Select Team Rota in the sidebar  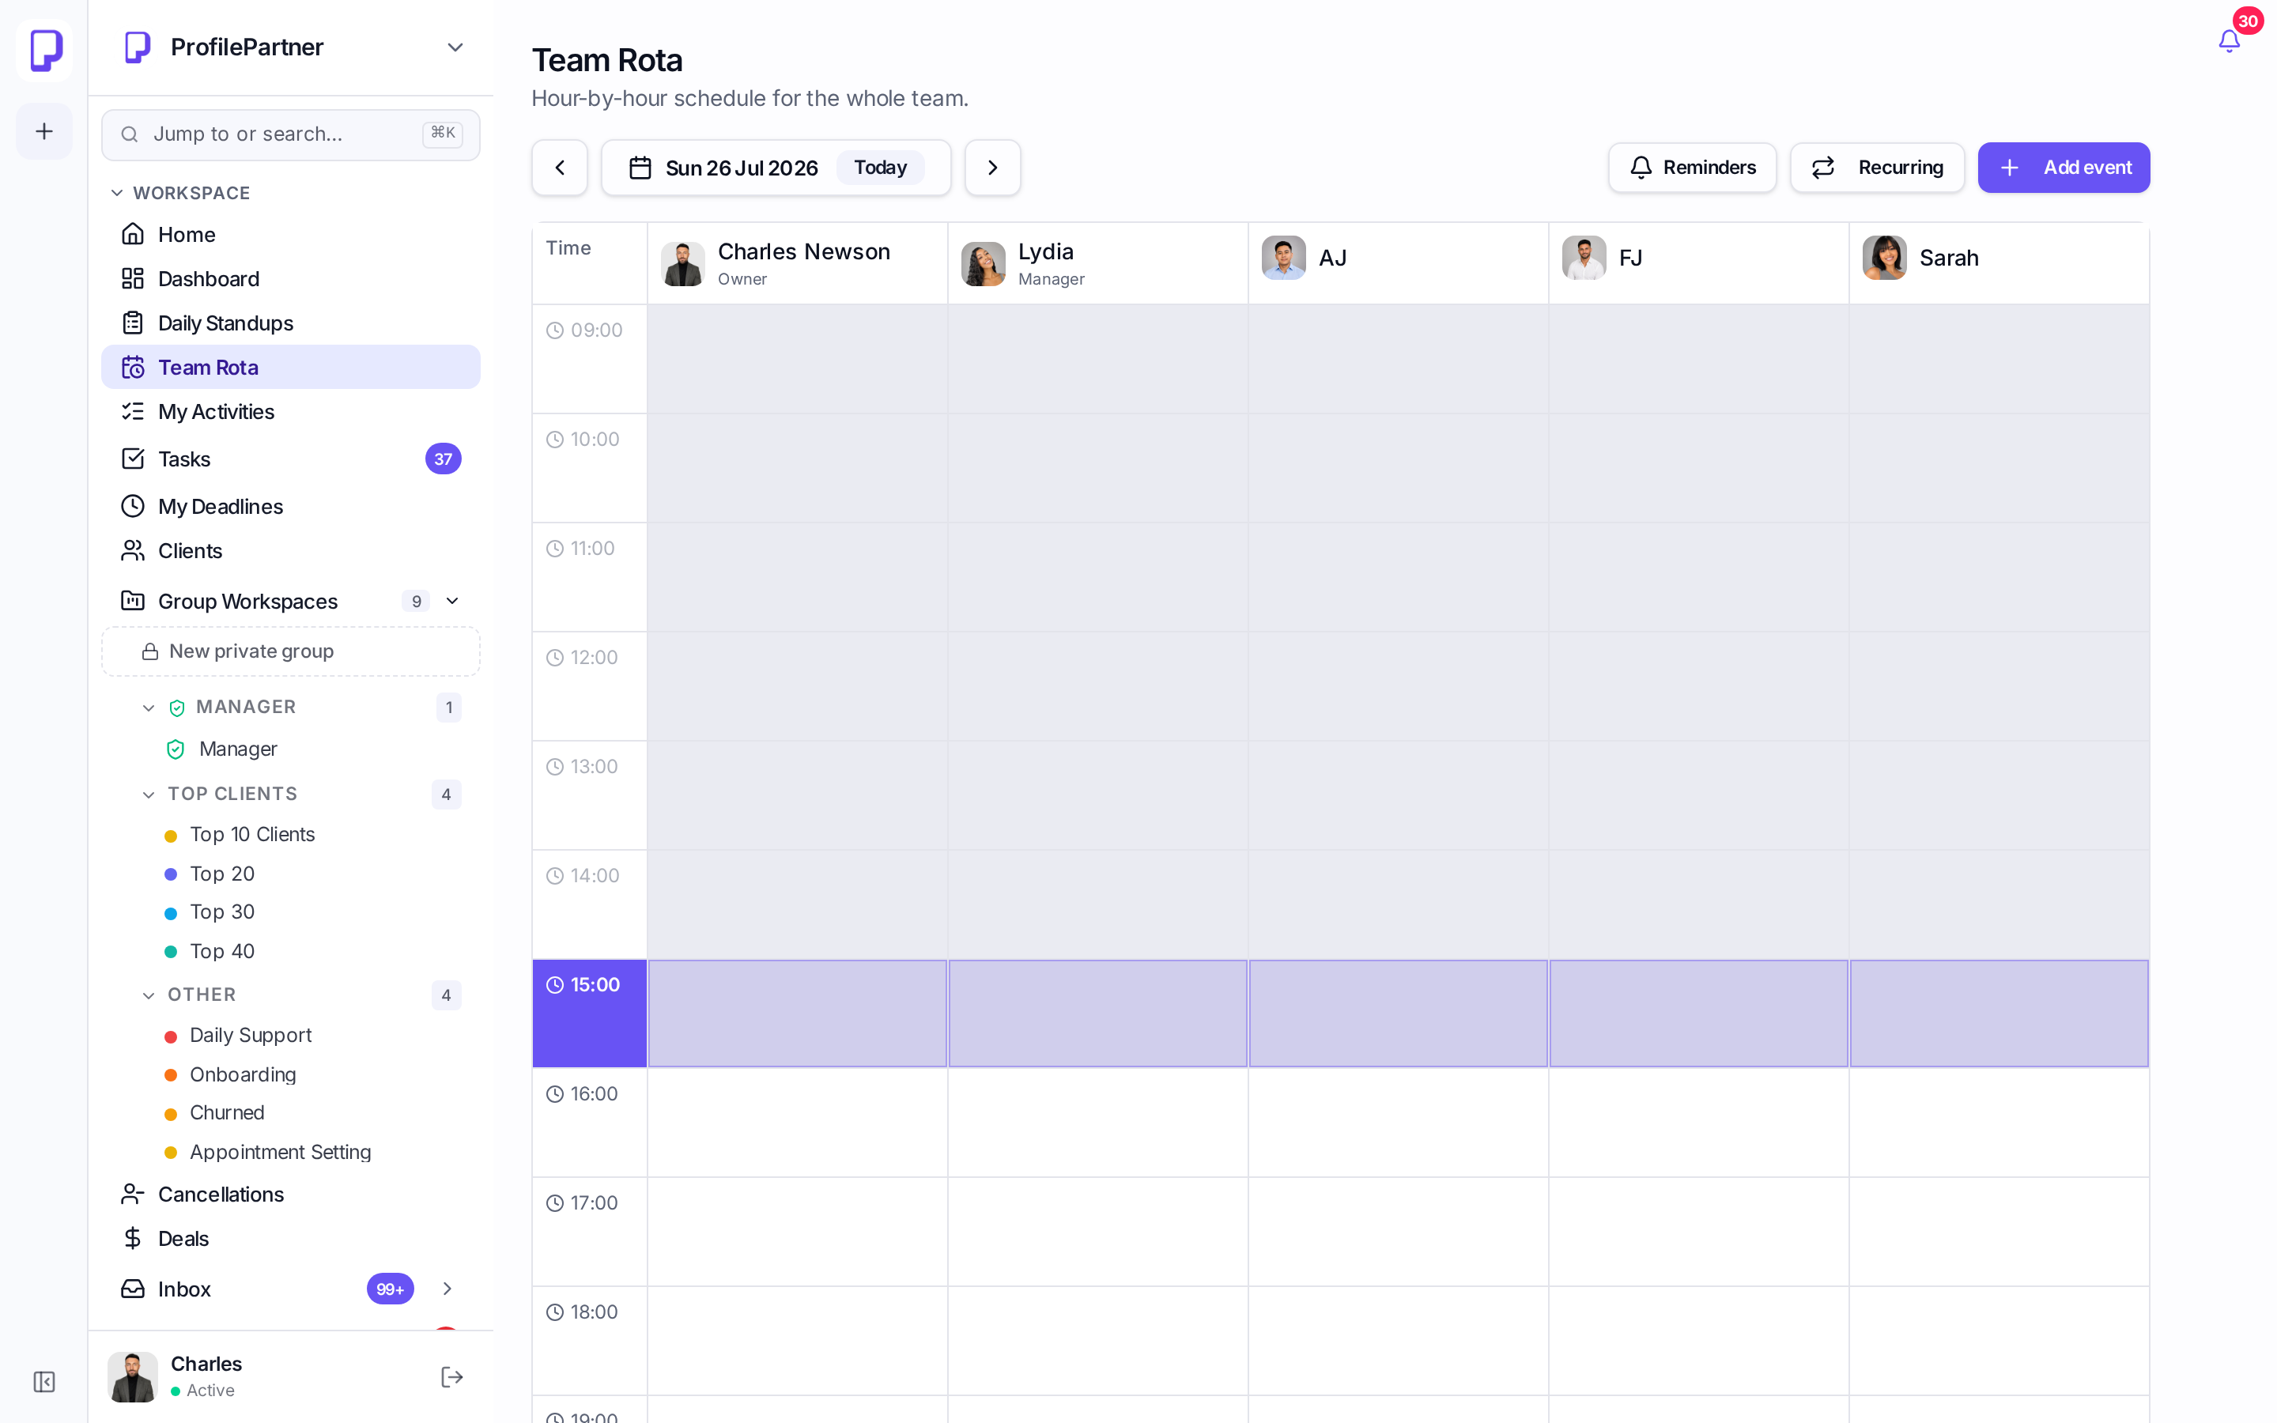click(x=291, y=367)
